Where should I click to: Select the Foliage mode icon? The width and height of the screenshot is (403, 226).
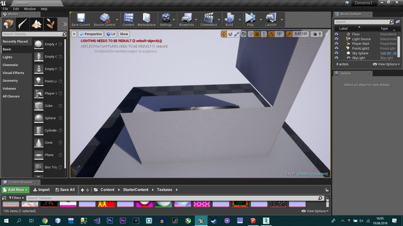point(50,24)
